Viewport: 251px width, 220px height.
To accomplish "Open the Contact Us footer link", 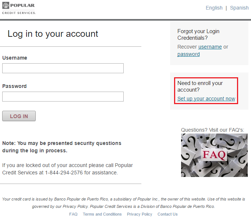I will (x=167, y=214).
